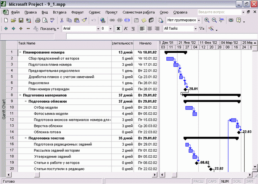258x184 pixels.
Task: Toggle bold formatting Ж button
Action: coord(118,29)
